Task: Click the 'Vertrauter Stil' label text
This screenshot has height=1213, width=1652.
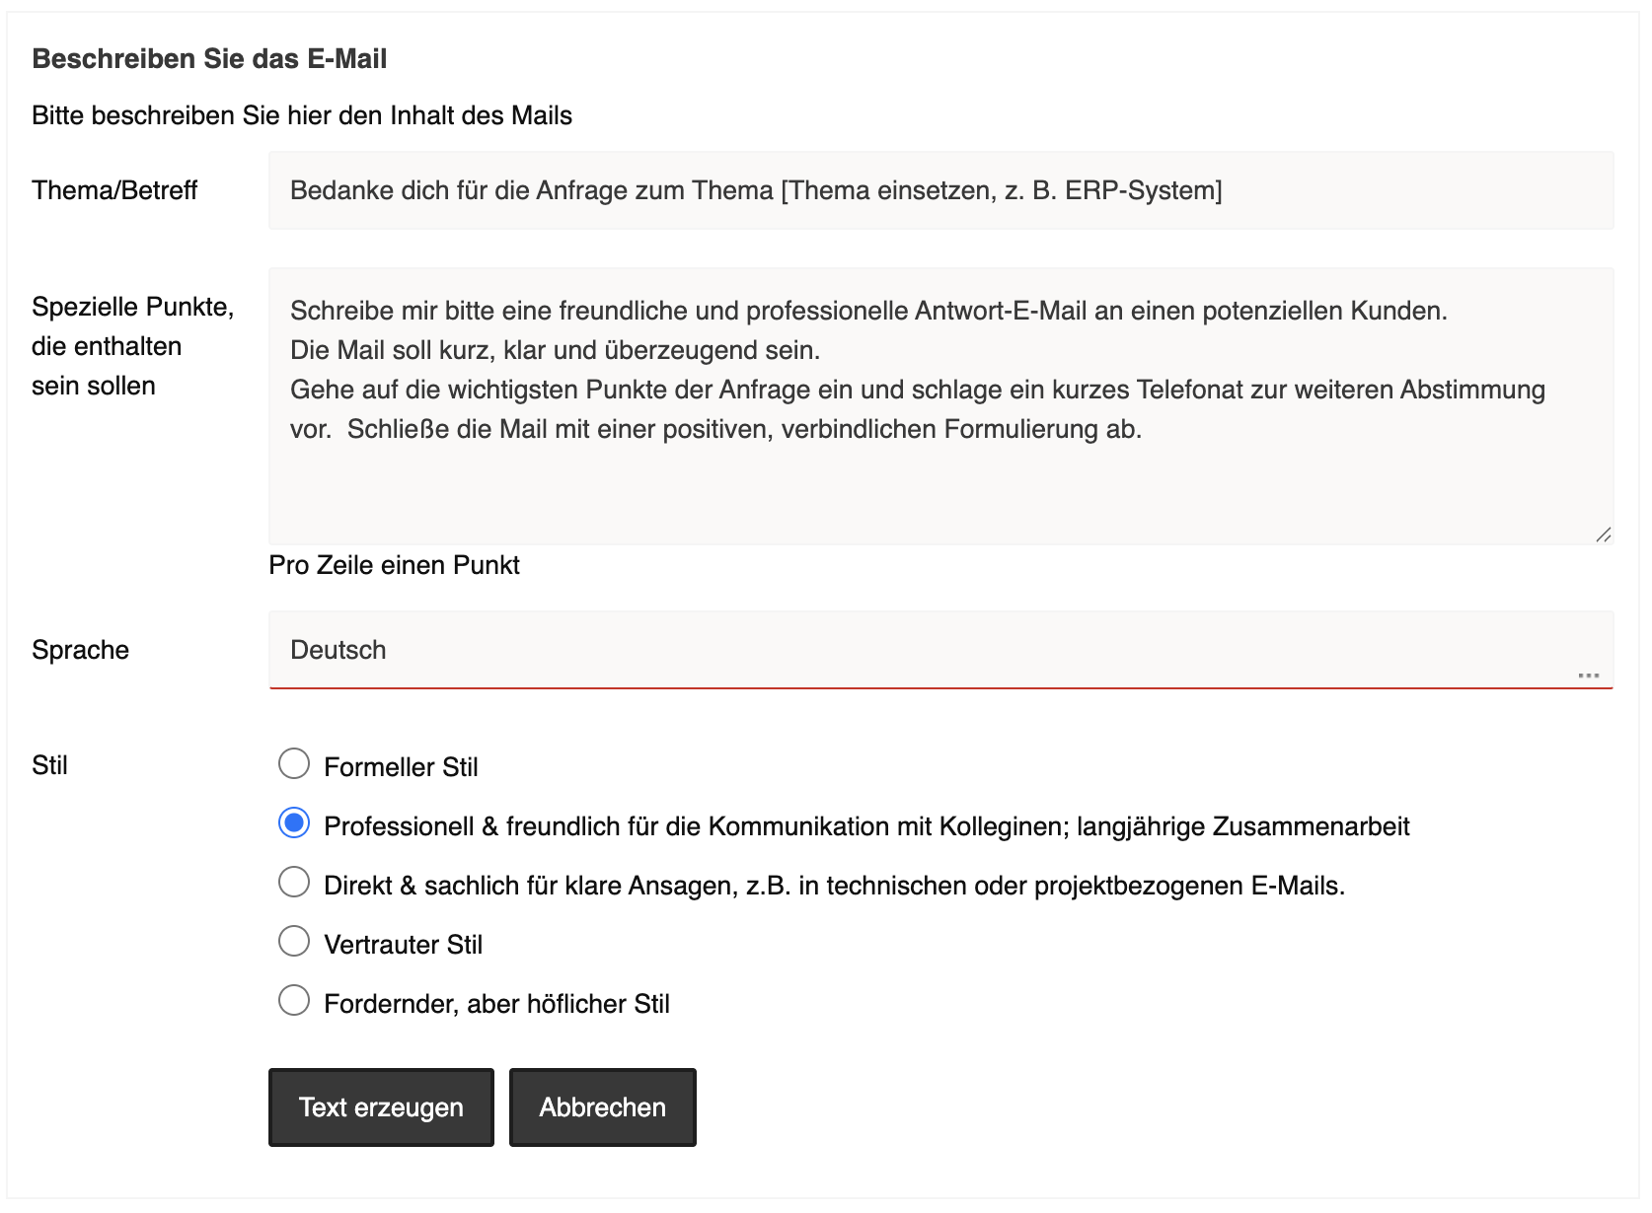Action: (403, 945)
